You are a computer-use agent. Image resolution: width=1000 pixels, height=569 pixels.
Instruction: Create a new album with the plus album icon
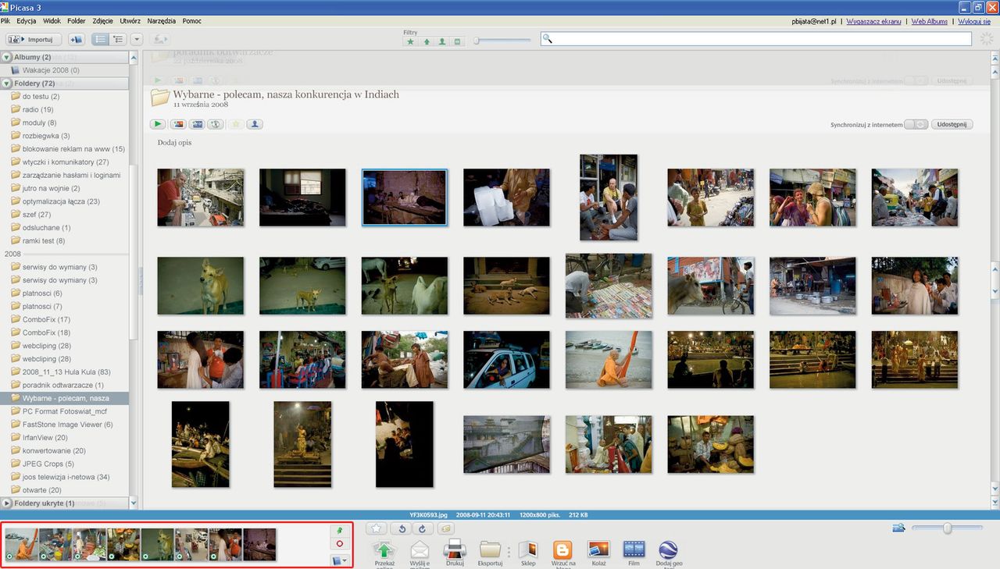(76, 39)
